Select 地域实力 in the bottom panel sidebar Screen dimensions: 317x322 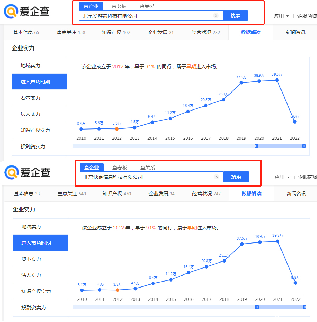coord(40,227)
